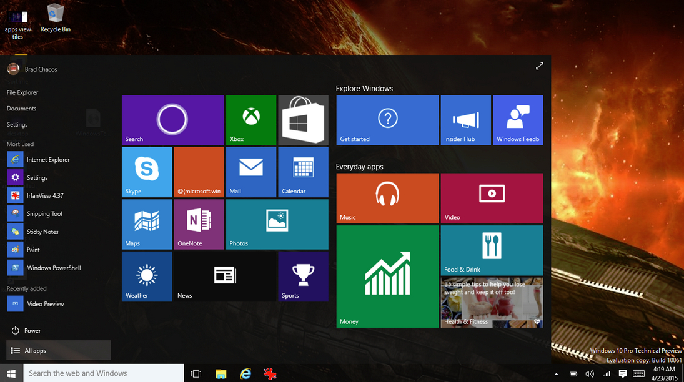This screenshot has width=684, height=382.
Task: Open the Mail tile
Action: 251,172
